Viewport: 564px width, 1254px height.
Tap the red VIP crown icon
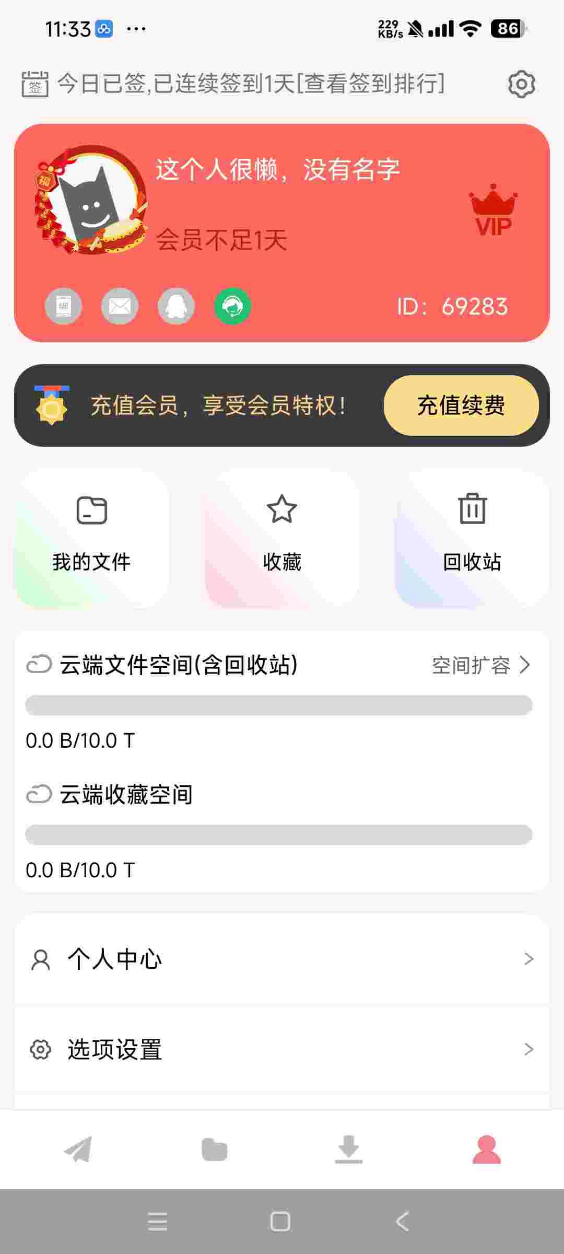coord(493,210)
